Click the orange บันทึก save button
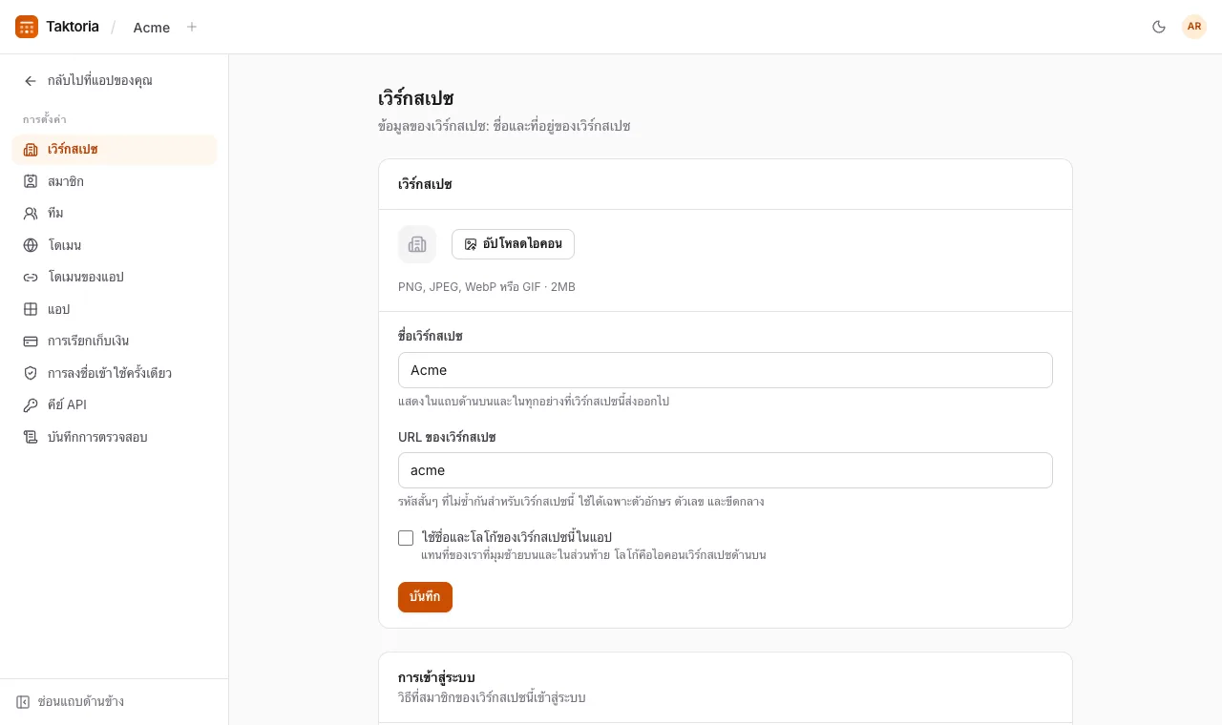The height and width of the screenshot is (725, 1222). (x=425, y=597)
